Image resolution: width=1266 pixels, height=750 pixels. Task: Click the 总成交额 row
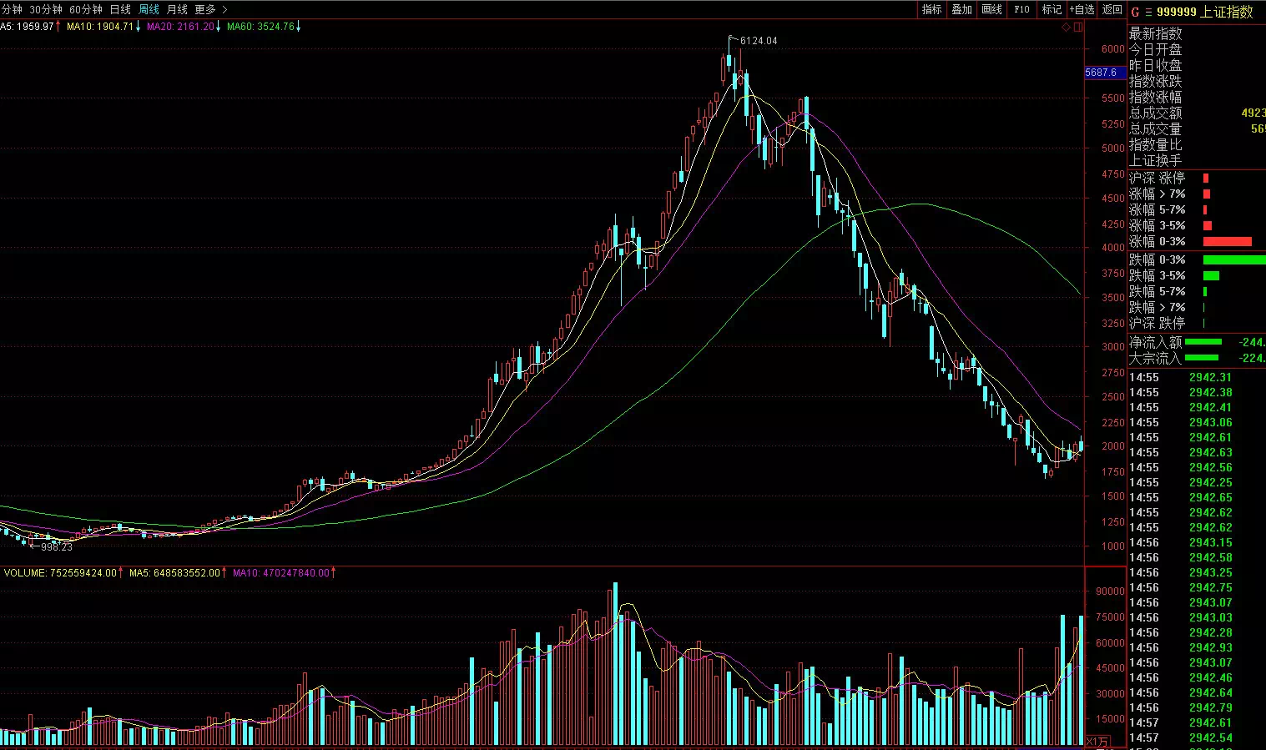(x=1197, y=113)
